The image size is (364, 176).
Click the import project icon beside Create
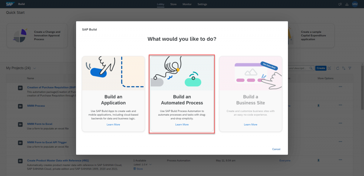330,68
